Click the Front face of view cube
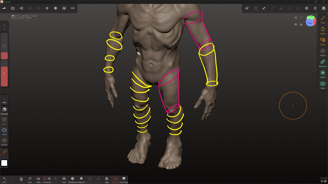Image resolution: width=328 pixels, height=184 pixels. pyautogui.click(x=309, y=23)
